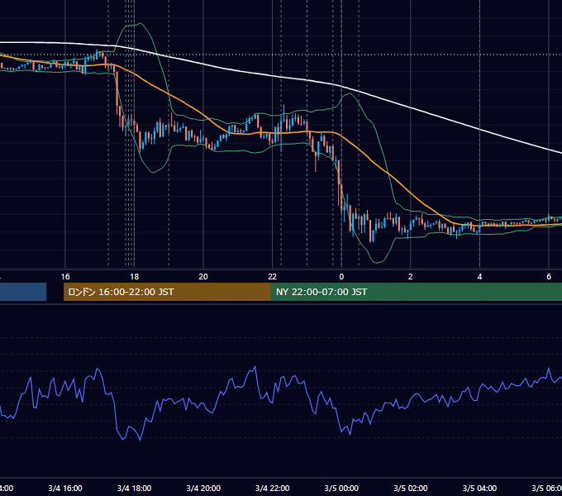
Task: Click the "16" hour label on price chart axis
Action: click(x=65, y=277)
